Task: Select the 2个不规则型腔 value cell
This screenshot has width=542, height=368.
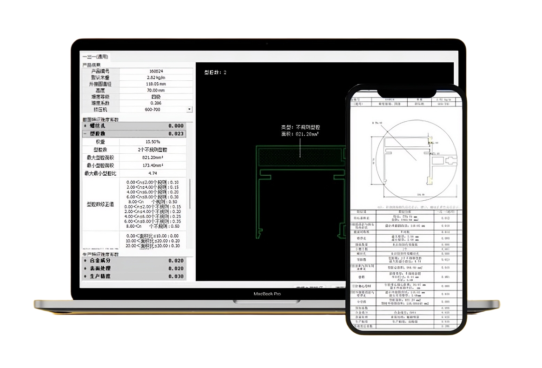Action: [x=152, y=150]
